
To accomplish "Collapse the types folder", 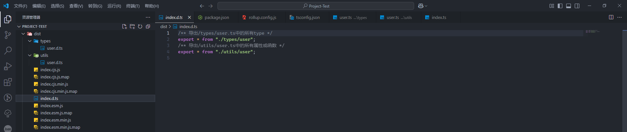I will tap(30, 41).
